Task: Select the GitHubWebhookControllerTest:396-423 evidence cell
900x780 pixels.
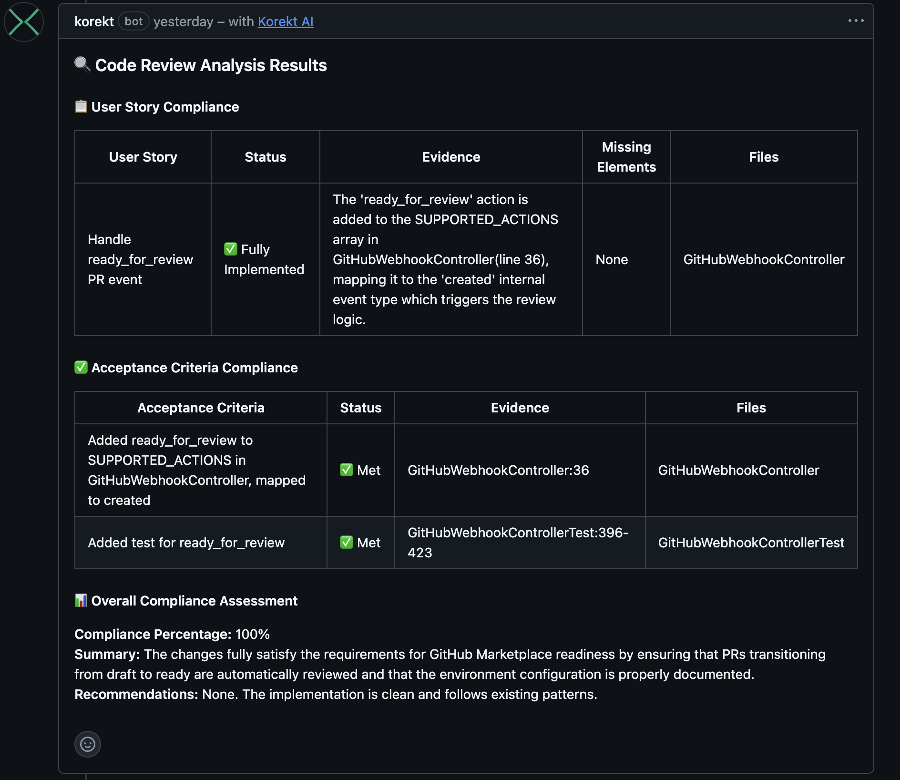Action: [x=519, y=542]
